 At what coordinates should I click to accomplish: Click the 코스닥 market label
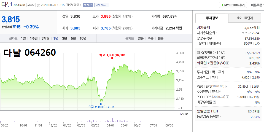click(x=31, y=5)
